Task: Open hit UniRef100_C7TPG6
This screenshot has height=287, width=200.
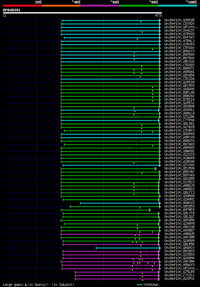Action: pos(179,120)
